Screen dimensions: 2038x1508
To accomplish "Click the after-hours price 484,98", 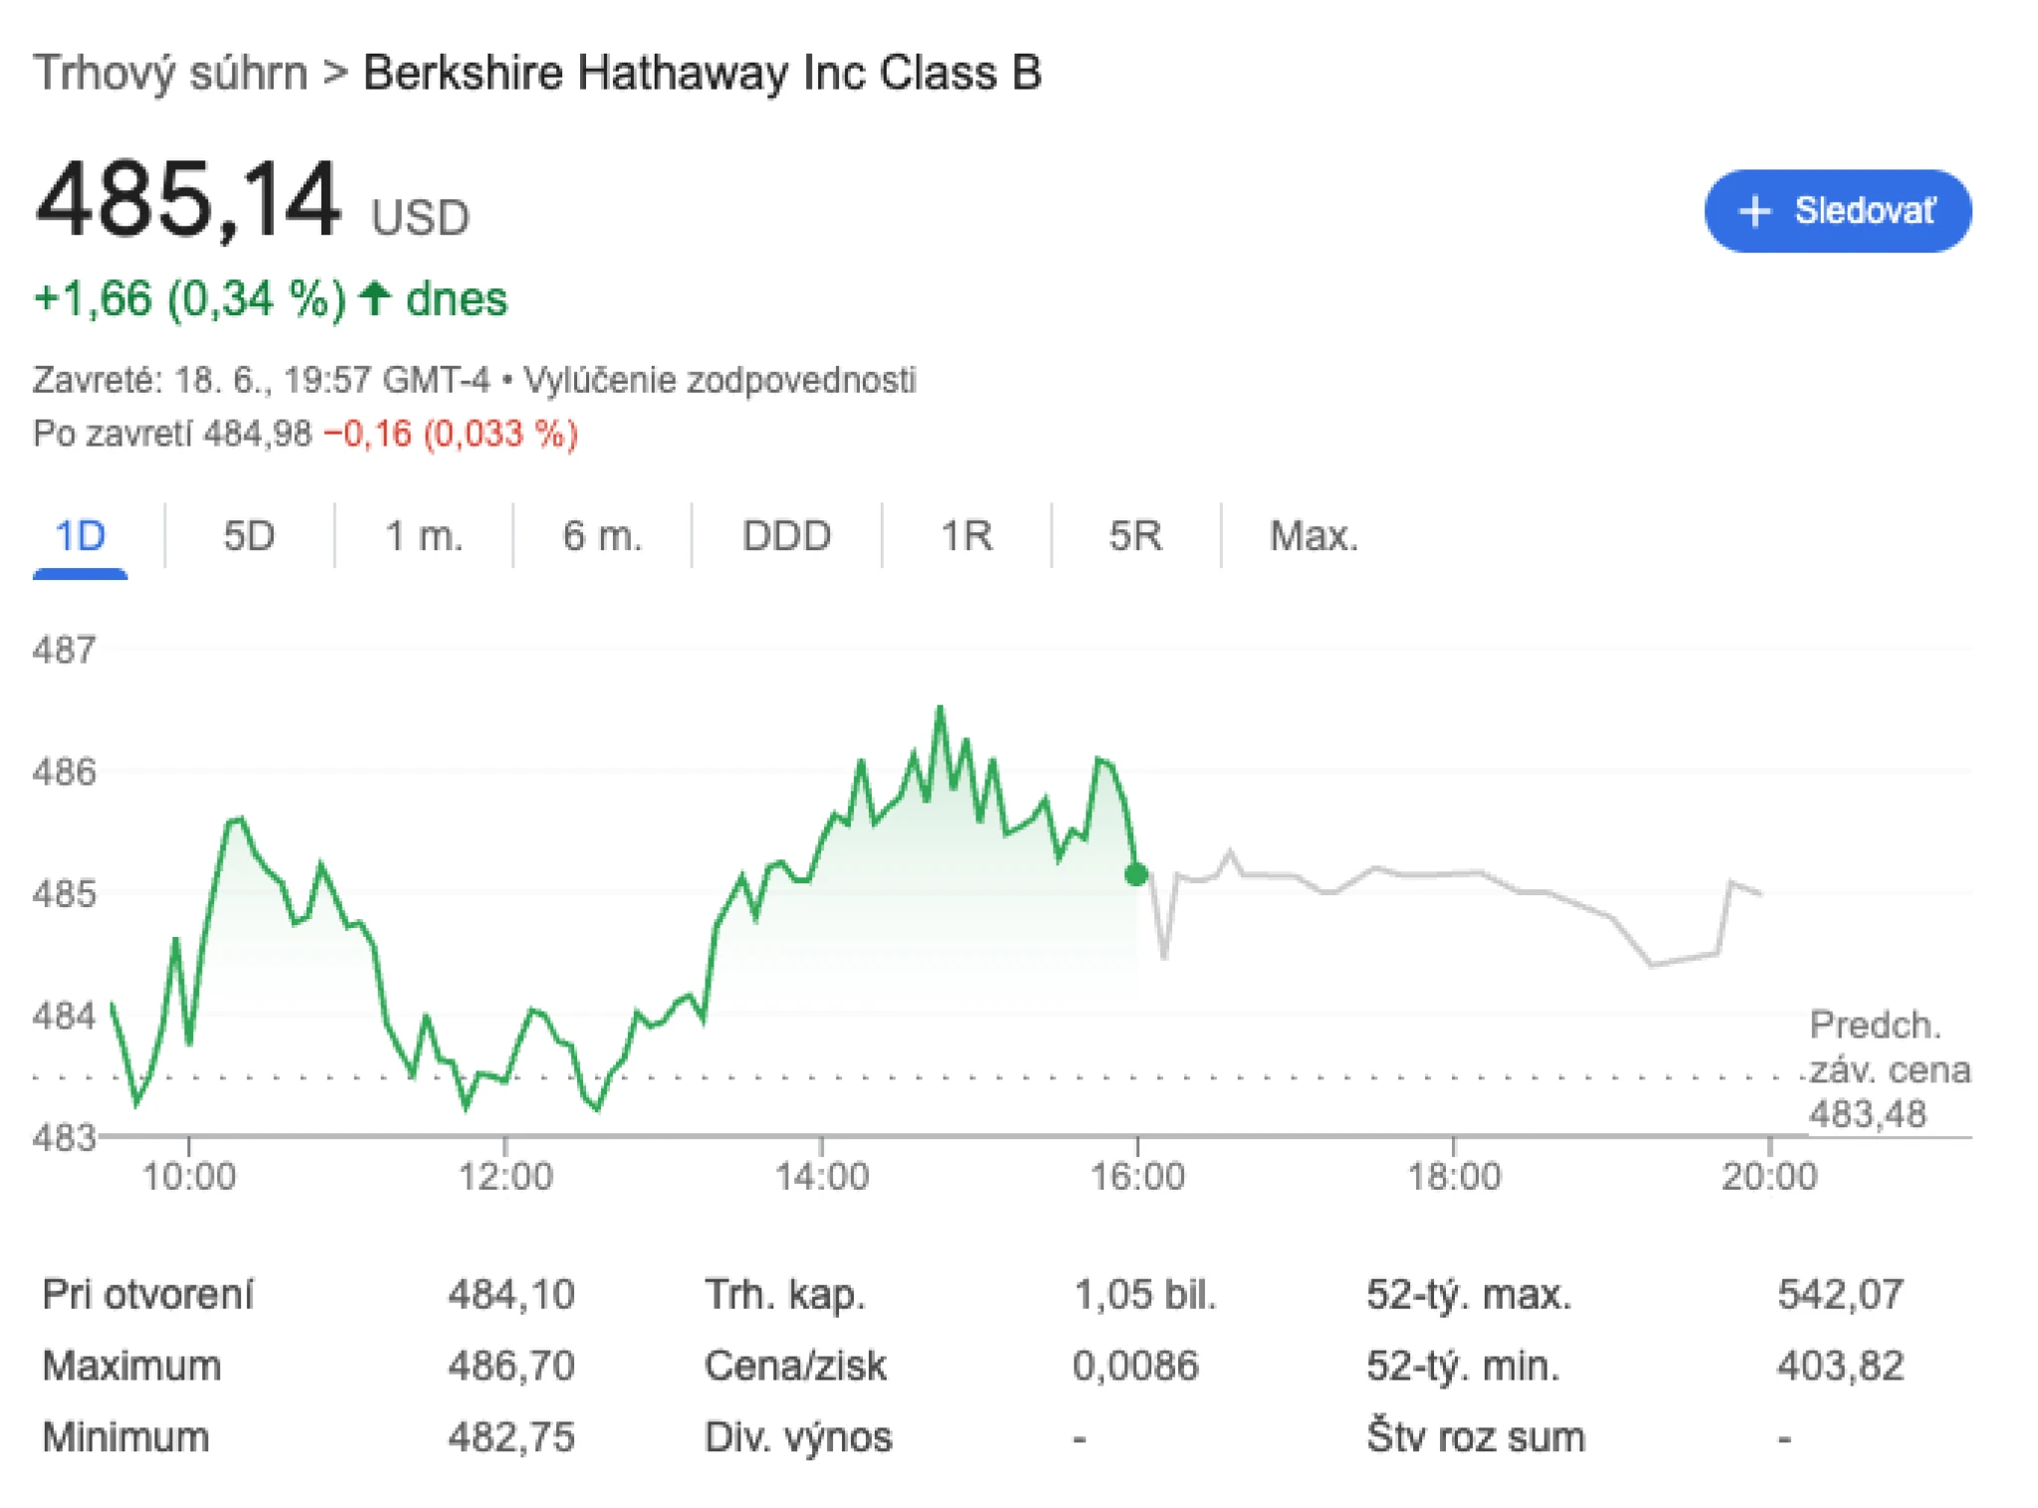I will point(257,435).
